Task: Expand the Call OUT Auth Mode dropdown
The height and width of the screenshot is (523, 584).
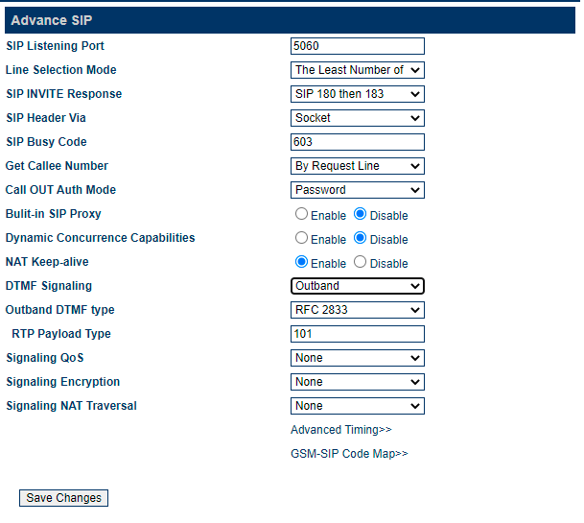Action: coord(357,190)
